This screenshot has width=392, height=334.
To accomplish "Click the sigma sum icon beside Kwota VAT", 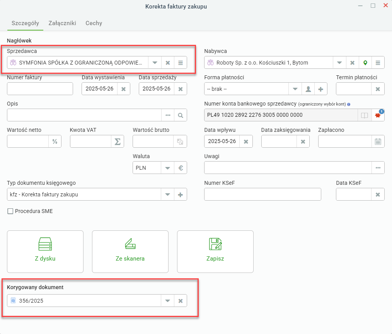I will coord(118,141).
